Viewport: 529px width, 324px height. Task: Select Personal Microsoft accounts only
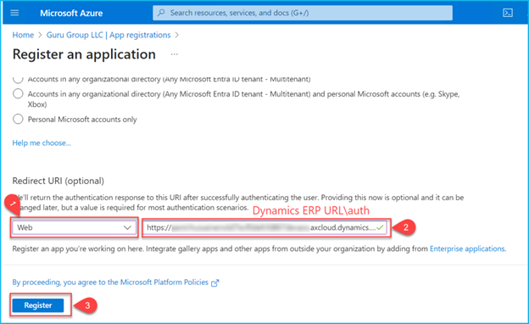point(18,119)
